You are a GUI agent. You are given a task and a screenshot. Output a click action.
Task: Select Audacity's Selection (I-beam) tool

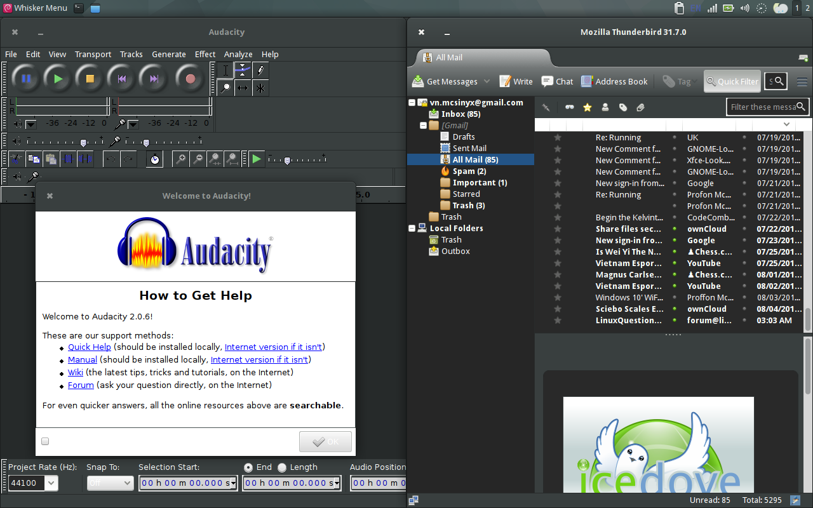pos(225,70)
